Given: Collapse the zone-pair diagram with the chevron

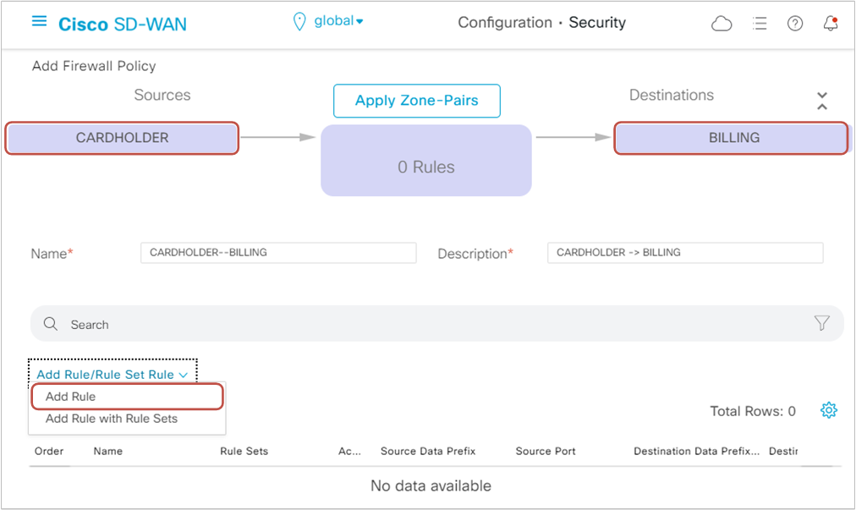Looking at the screenshot, I should coord(821,99).
